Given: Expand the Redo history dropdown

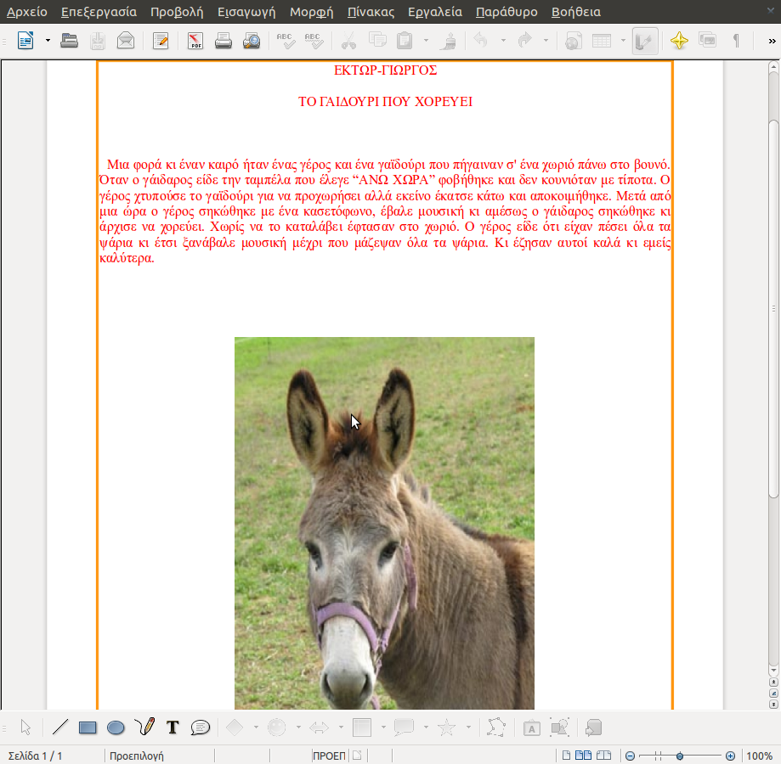Looking at the screenshot, I should (546, 40).
